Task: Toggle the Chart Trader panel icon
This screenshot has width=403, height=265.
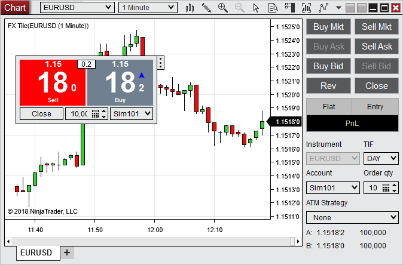Action: tap(291, 8)
